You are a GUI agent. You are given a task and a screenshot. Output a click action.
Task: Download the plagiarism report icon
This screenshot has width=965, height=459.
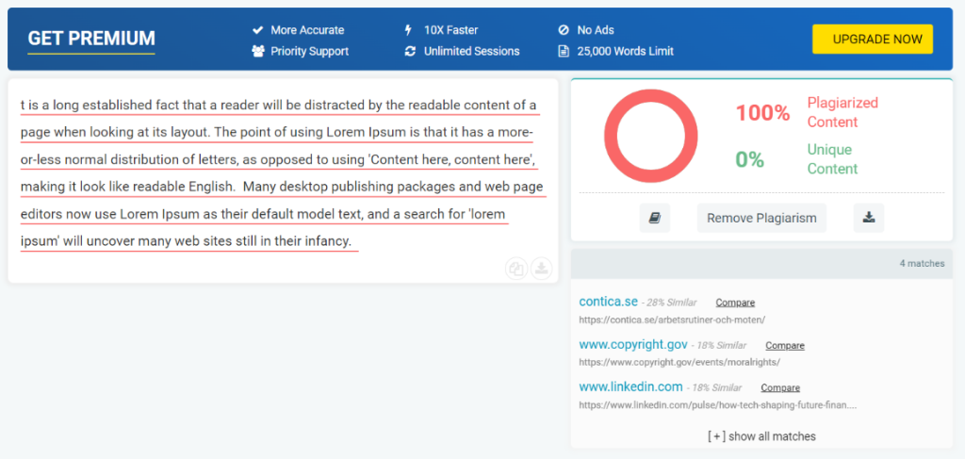868,218
